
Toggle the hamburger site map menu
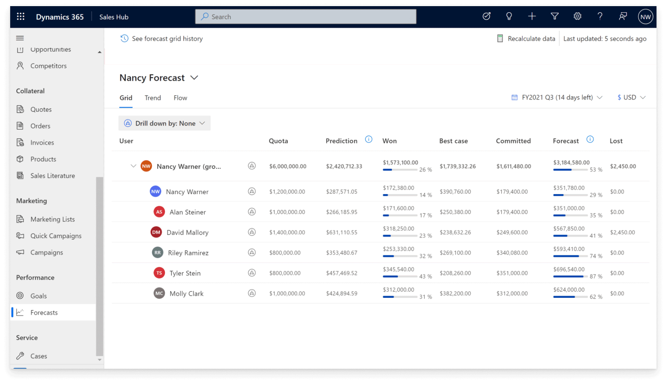[20, 38]
